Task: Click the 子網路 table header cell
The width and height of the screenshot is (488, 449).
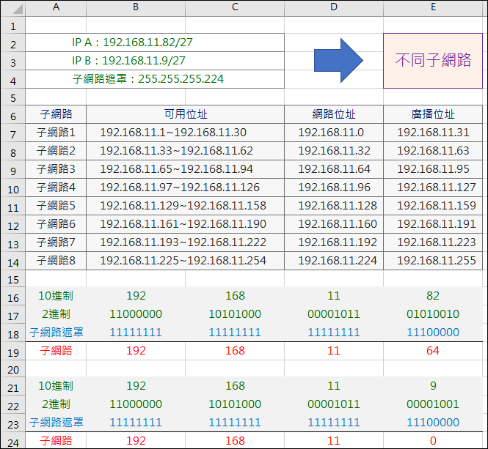Action: click(56, 114)
